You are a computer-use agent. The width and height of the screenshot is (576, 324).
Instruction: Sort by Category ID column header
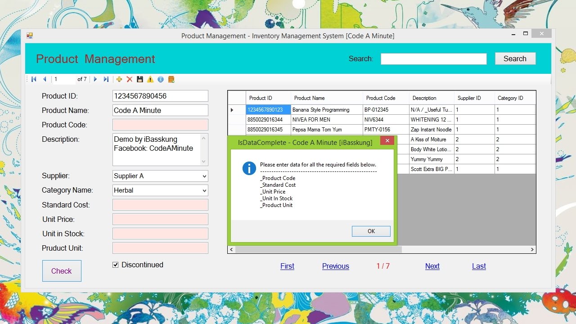[515, 98]
